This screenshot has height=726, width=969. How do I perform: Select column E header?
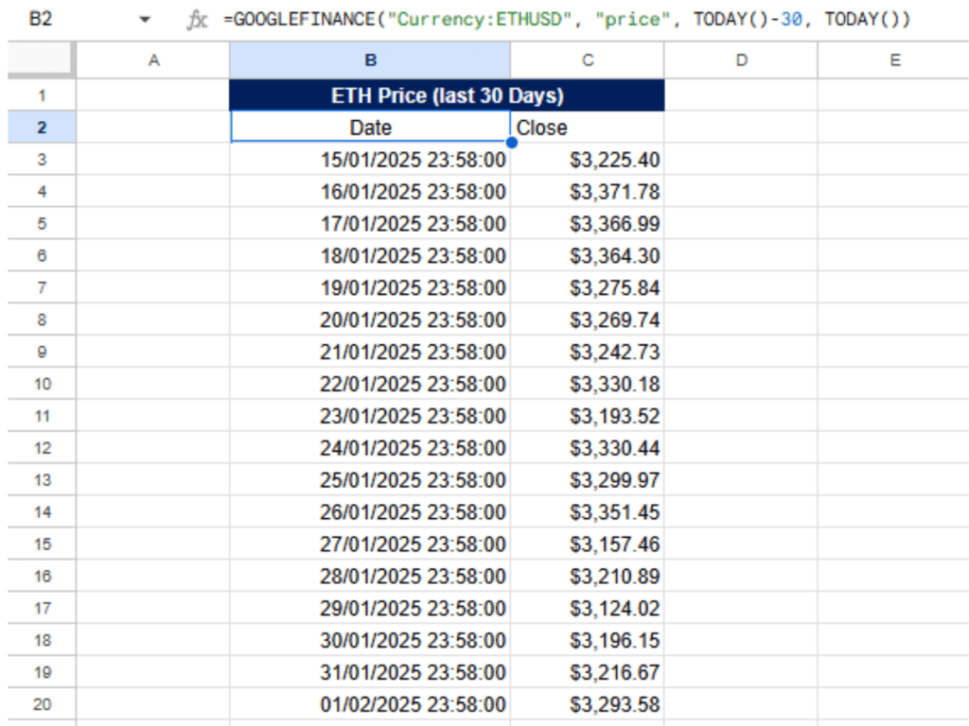pos(894,60)
